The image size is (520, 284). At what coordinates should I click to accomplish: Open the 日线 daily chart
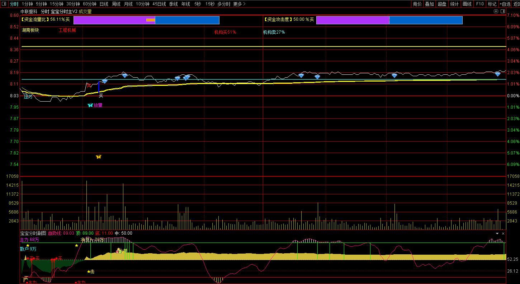coord(104,4)
